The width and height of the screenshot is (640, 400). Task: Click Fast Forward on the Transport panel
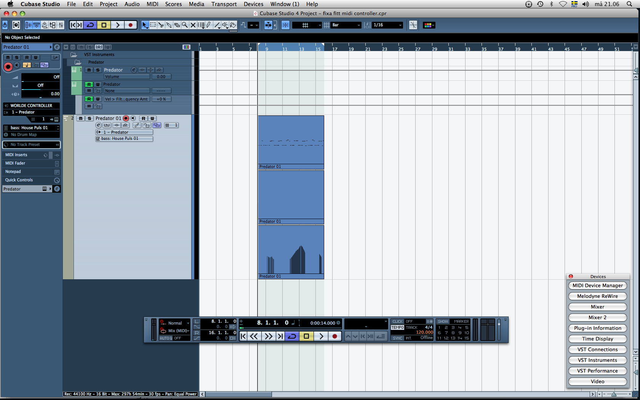point(268,336)
